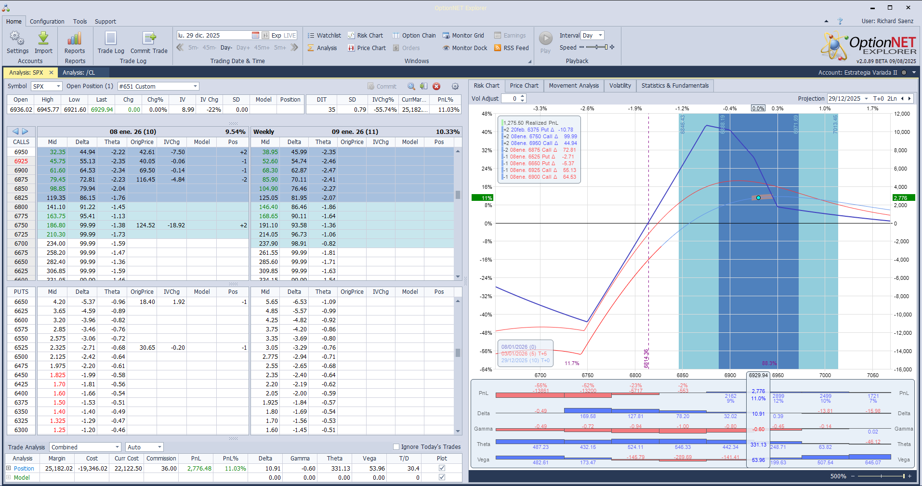922x486 pixels.
Task: Open the Reports bar chart icon
Action: click(x=75, y=42)
